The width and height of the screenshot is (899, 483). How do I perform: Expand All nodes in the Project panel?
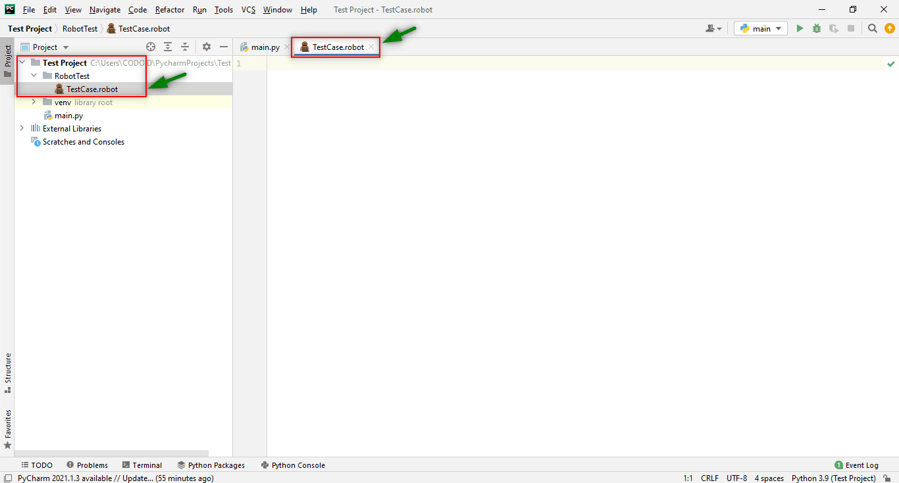(167, 47)
